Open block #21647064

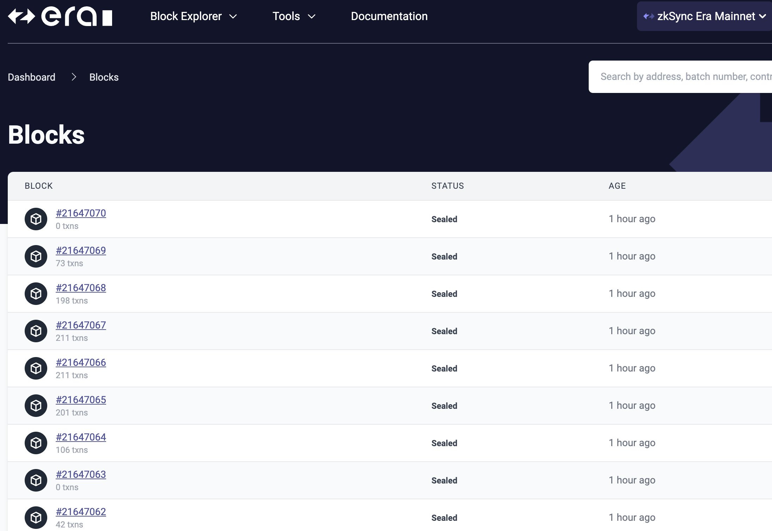coord(81,437)
